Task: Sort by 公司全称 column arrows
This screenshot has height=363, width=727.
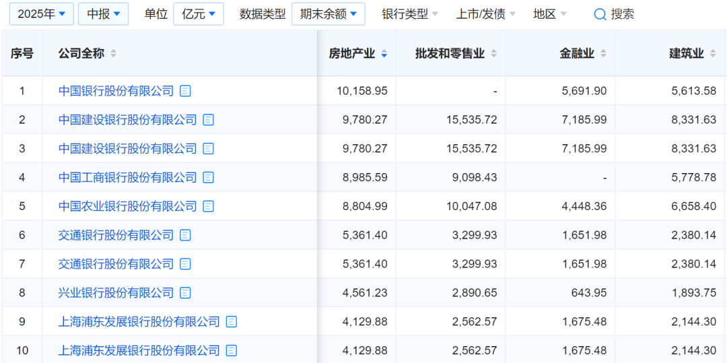Action: (113, 54)
